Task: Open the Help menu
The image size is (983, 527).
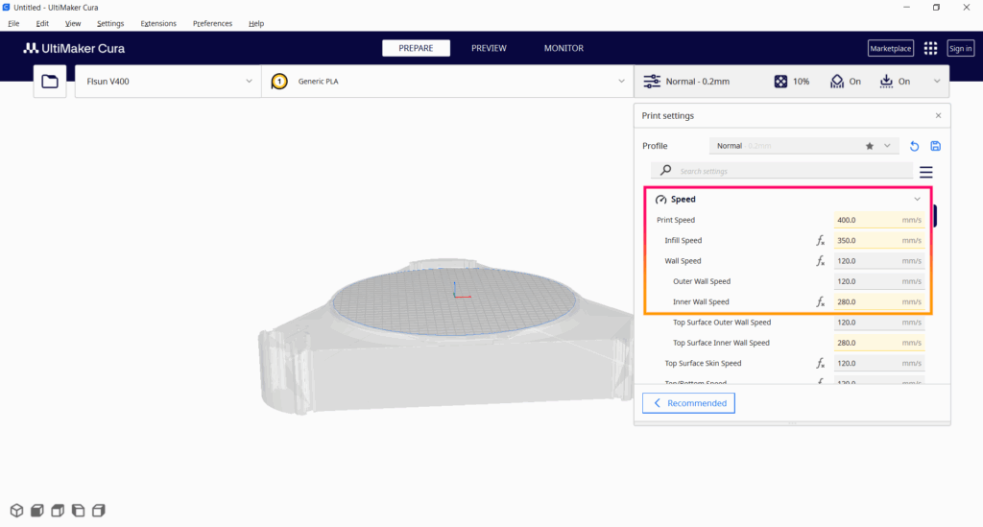Action: click(255, 23)
